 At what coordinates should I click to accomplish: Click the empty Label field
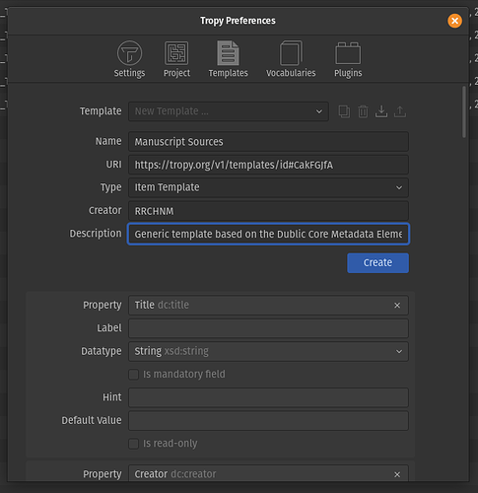point(268,328)
